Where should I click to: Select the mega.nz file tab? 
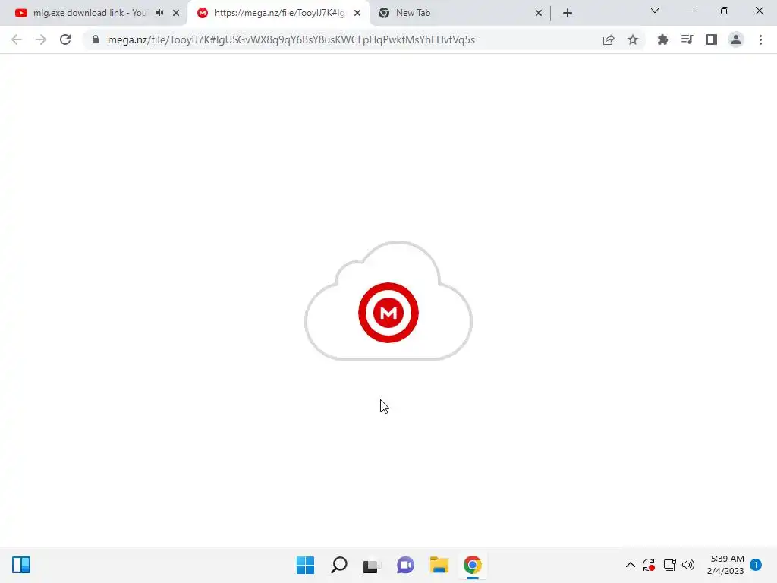(279, 13)
